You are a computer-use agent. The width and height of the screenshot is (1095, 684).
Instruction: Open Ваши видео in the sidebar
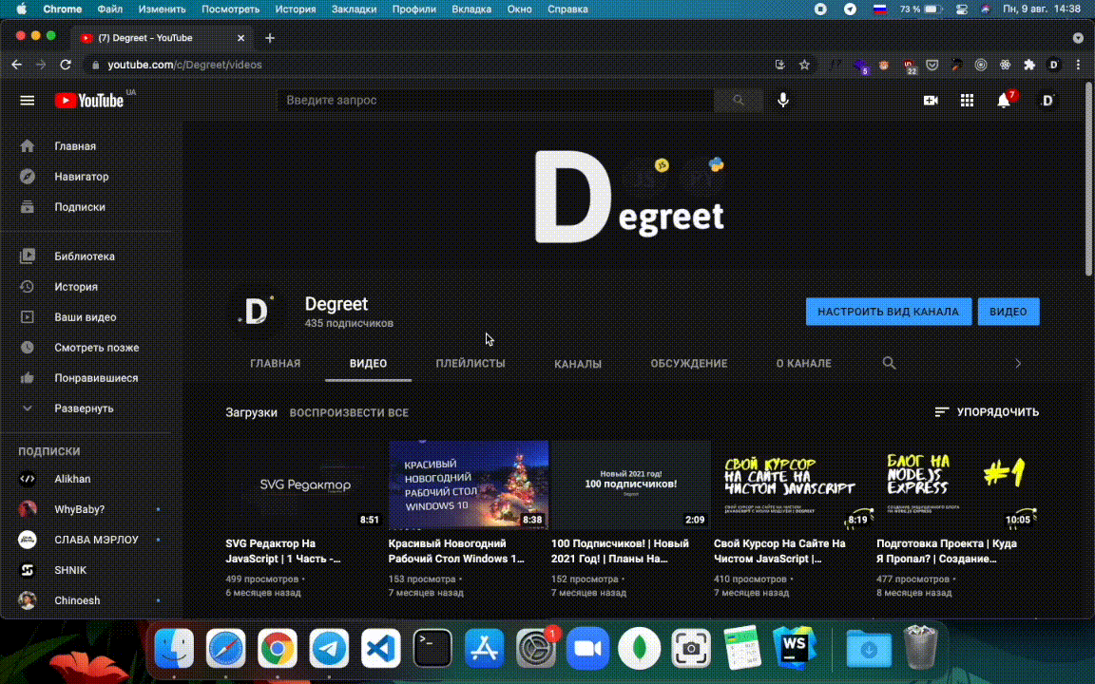coord(87,317)
